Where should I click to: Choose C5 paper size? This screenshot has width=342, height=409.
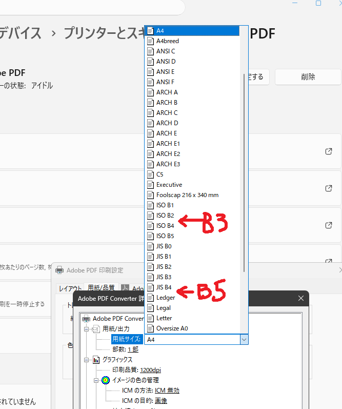point(192,174)
